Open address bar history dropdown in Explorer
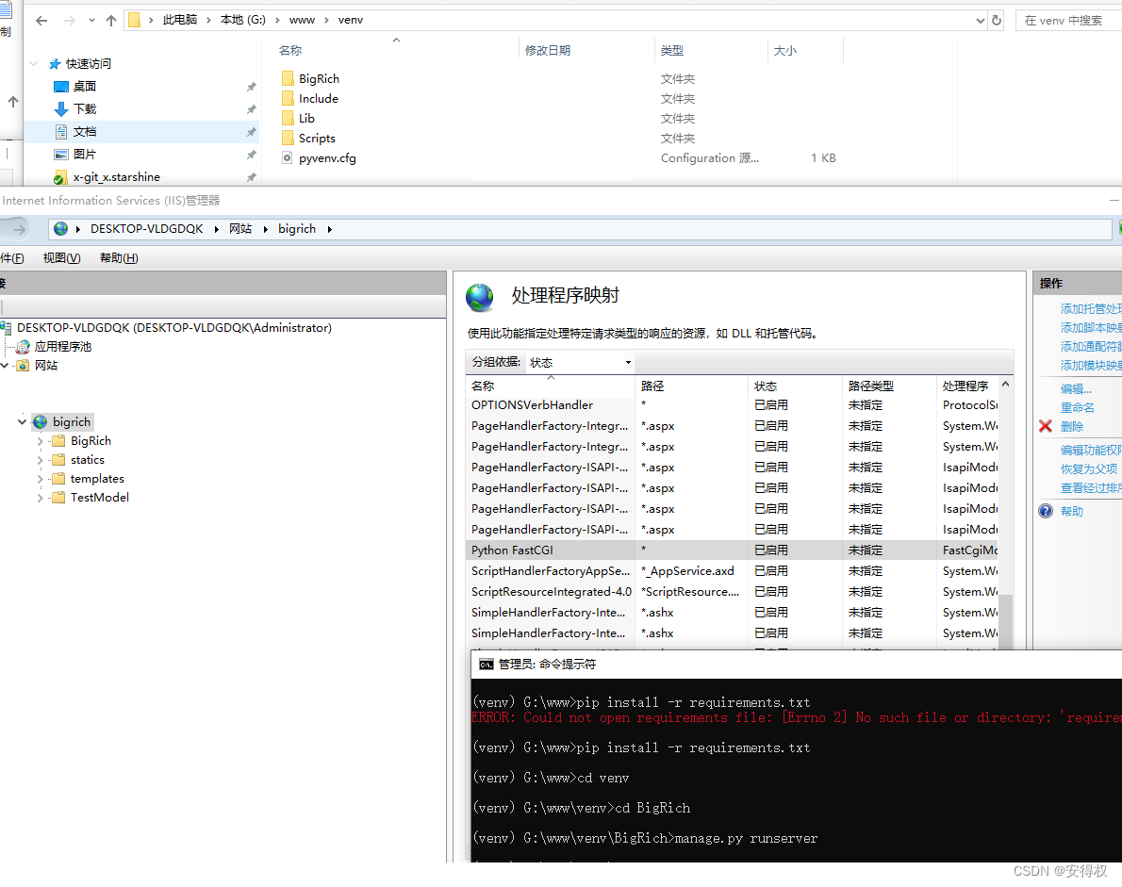The width and height of the screenshot is (1122, 887). click(x=981, y=21)
